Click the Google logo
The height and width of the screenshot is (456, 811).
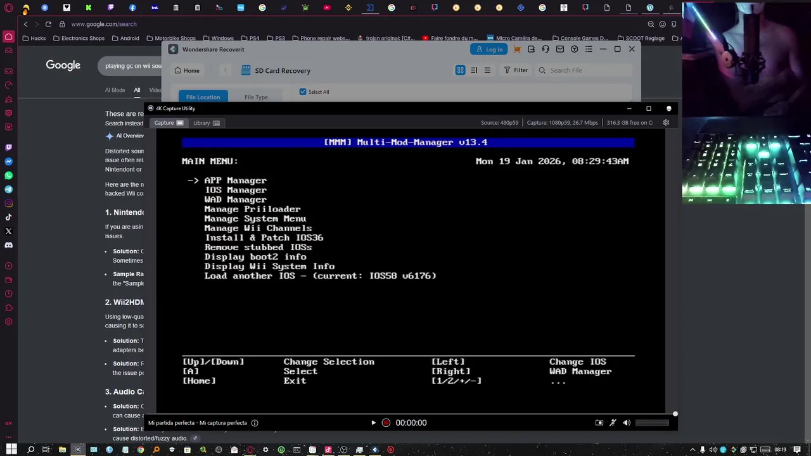(x=63, y=65)
